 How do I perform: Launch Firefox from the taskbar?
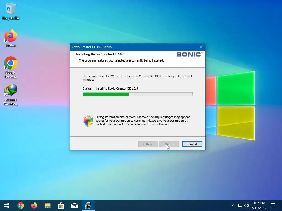point(34,206)
